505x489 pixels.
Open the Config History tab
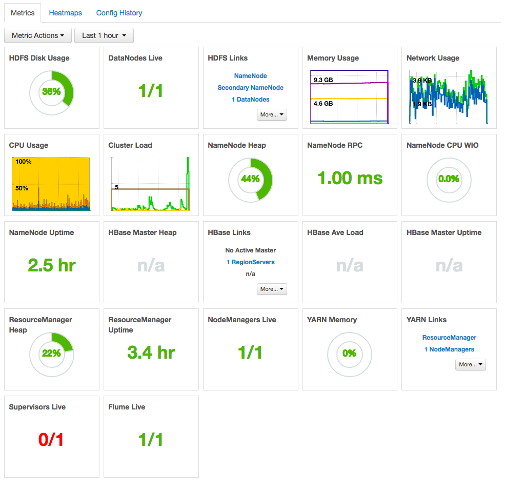[119, 12]
